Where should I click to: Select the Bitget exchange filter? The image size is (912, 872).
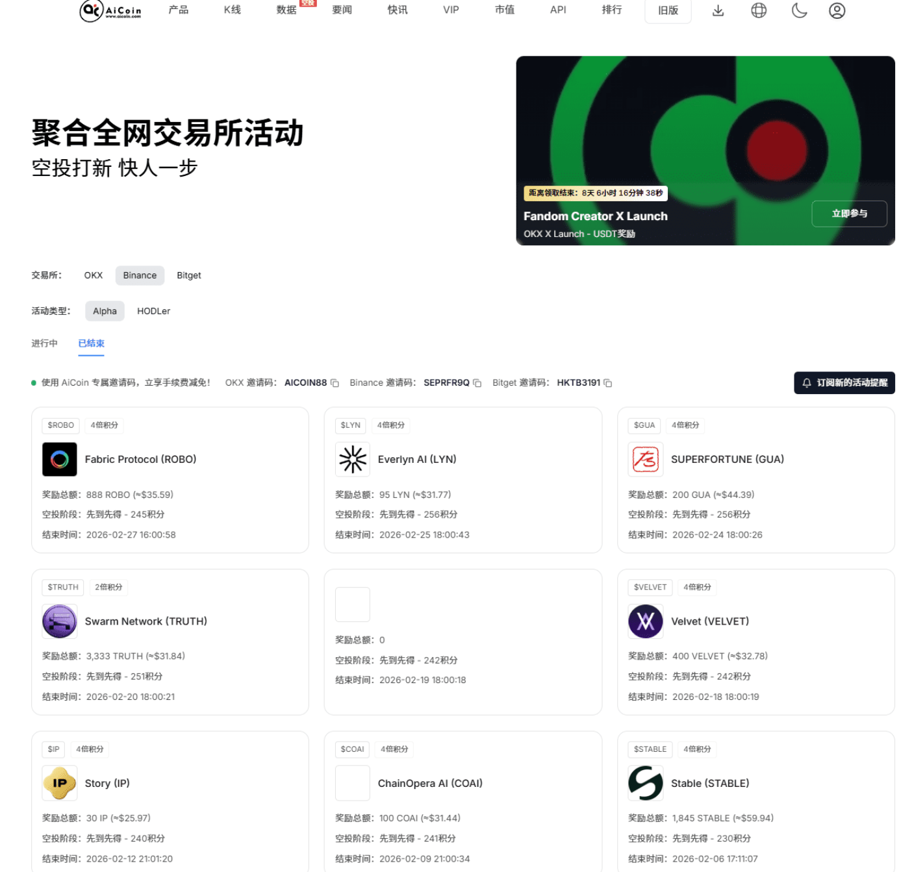coord(188,275)
